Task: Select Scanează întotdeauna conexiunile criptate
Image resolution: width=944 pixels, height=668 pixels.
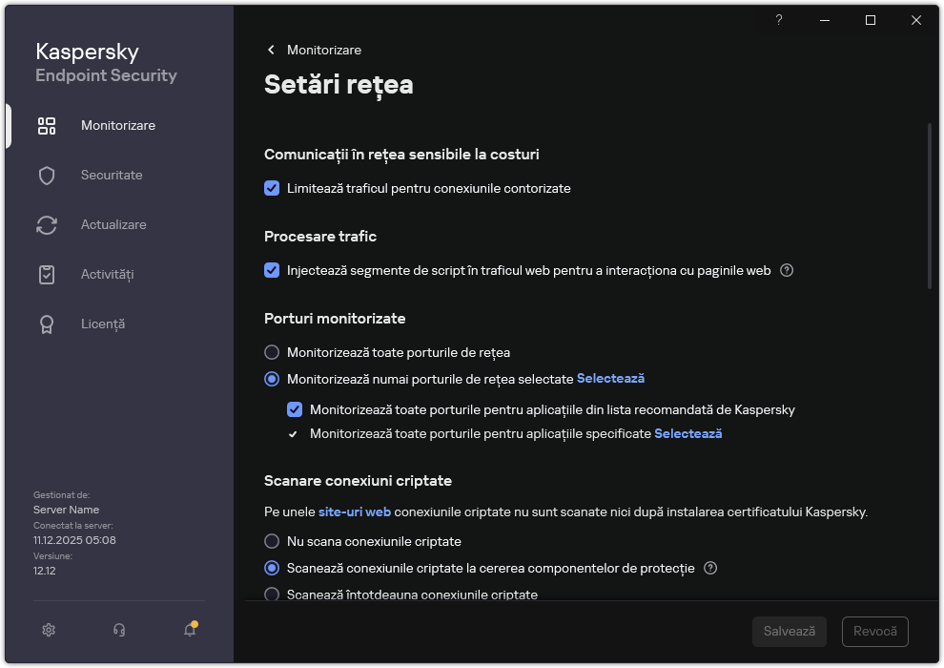Action: coord(272,595)
